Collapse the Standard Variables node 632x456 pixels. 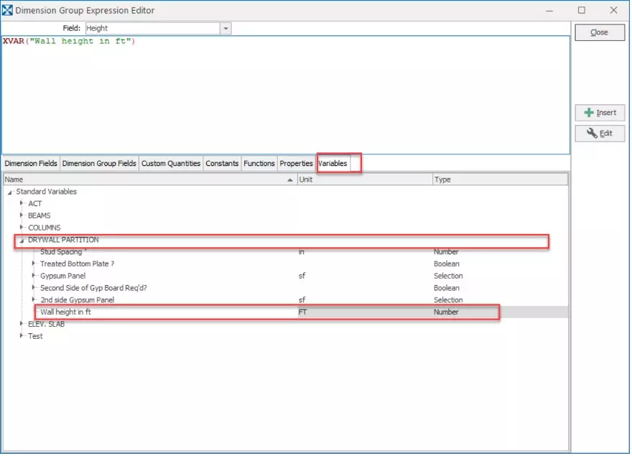coord(9,192)
